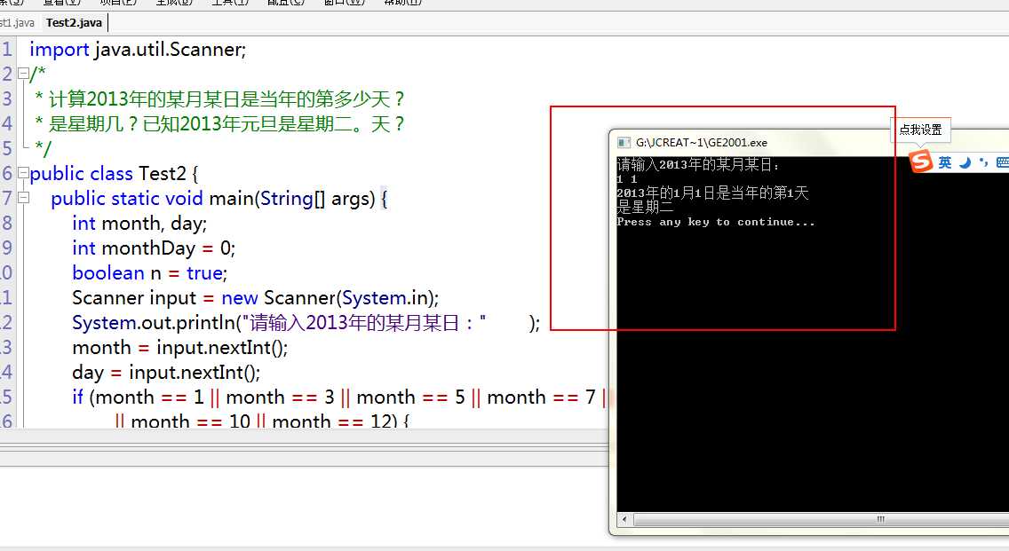Click the '|| month == 10 || month == 12) {' line
1009x551 pixels.
261,421
